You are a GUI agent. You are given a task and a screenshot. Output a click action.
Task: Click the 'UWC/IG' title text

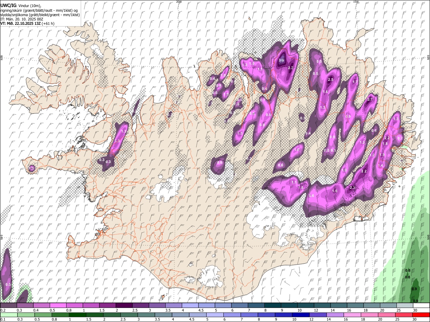coord(8,6)
